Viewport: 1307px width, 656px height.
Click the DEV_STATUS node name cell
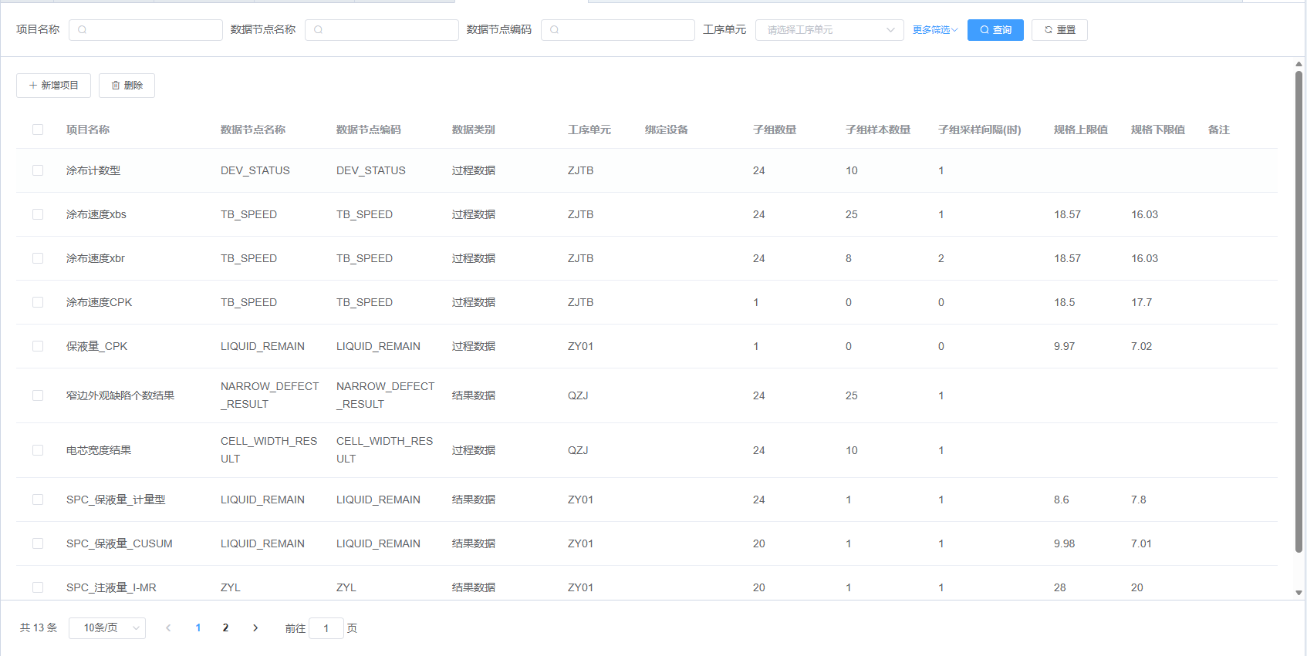tap(255, 170)
